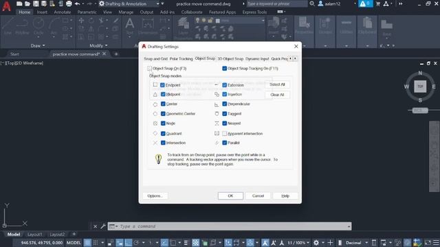Screen dimensions: 440x247
Task: Click the Open file icon in the Quick Access Toolbar
Action: 27,3
